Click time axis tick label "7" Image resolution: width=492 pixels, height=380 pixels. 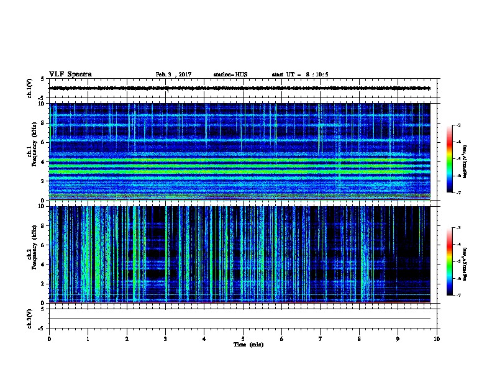click(321, 338)
